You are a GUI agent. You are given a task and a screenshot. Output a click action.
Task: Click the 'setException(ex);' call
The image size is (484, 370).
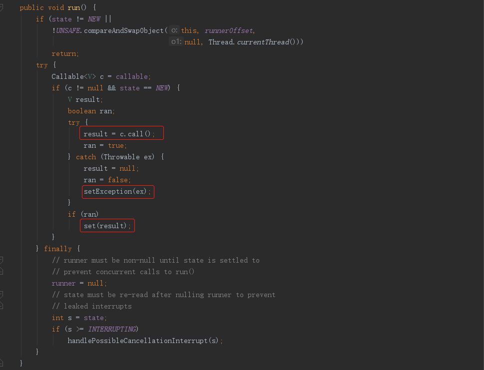[117, 192]
